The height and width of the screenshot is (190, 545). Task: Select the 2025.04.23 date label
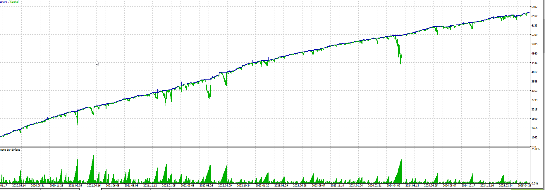pyautogui.click(x=524, y=185)
